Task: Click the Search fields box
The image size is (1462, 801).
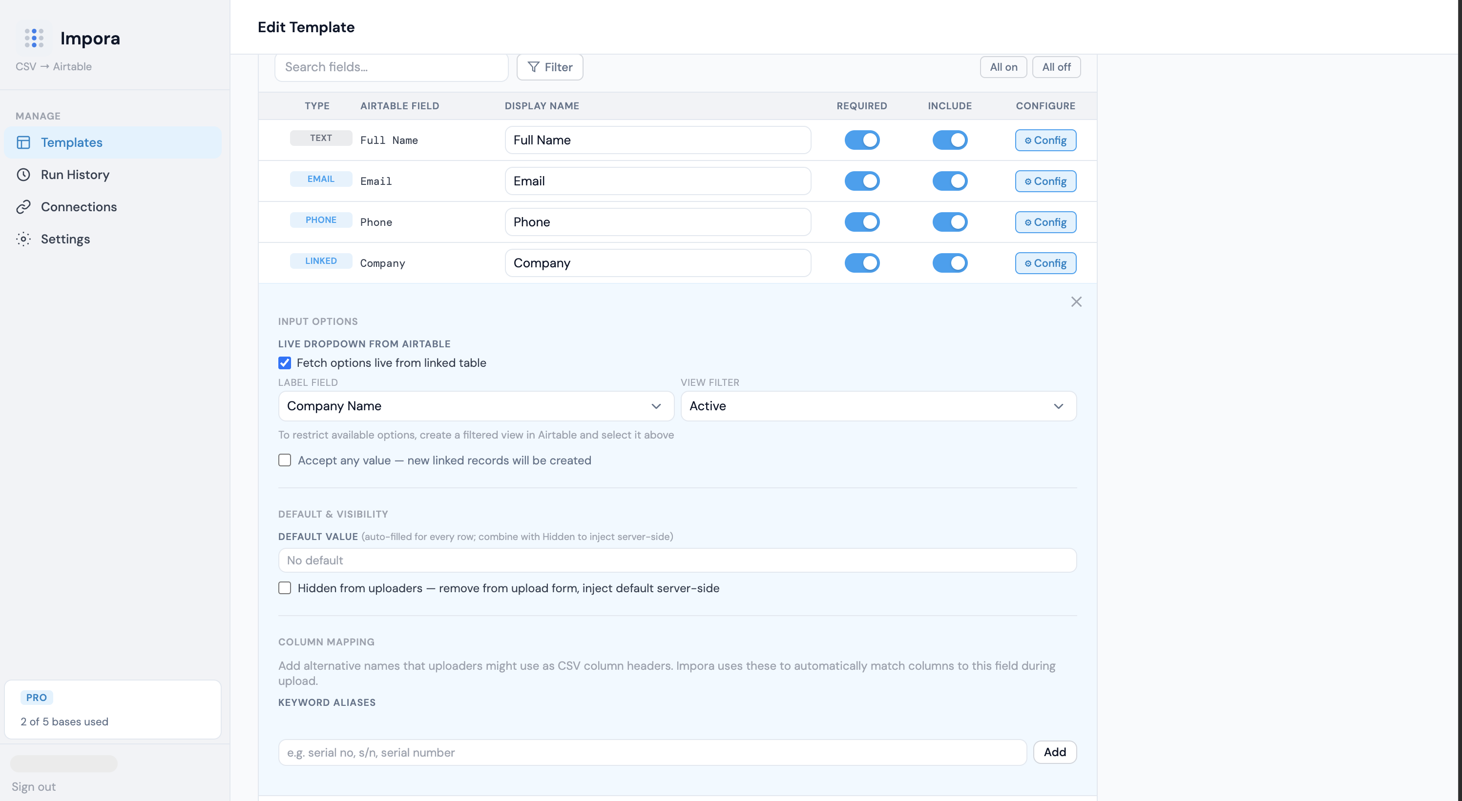Action: pos(391,67)
